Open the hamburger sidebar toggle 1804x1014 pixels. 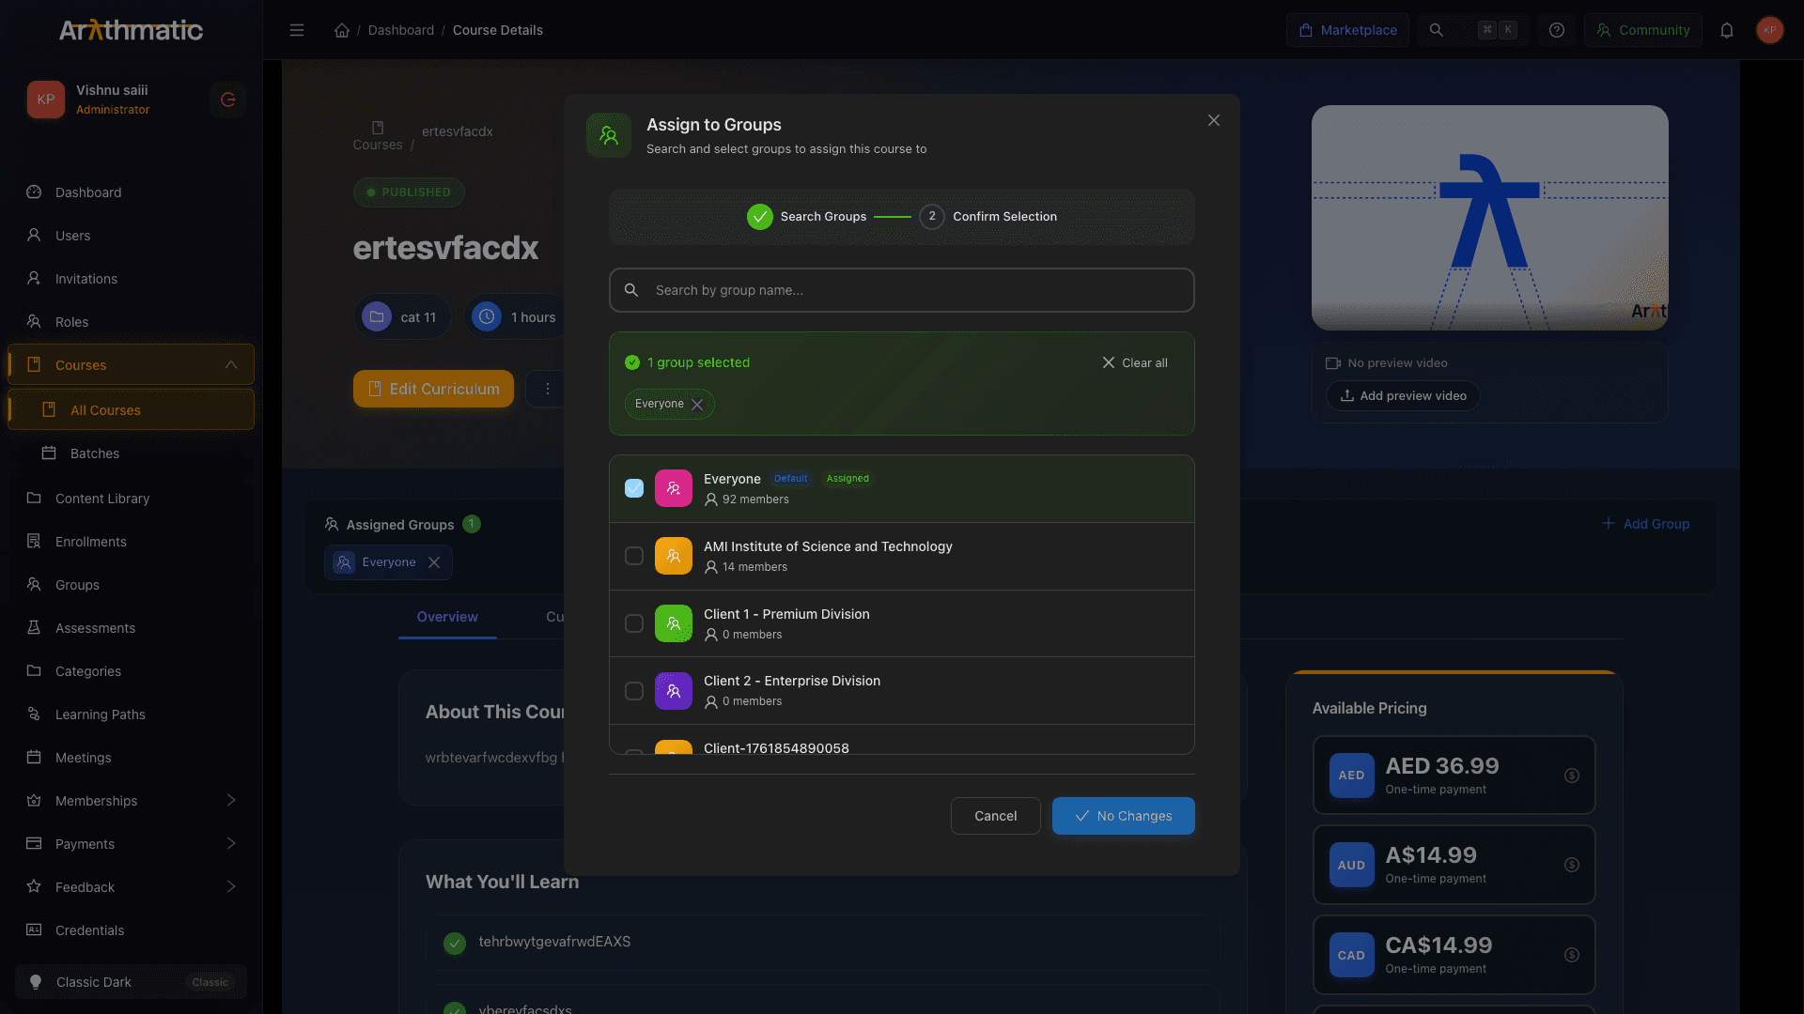point(297,30)
